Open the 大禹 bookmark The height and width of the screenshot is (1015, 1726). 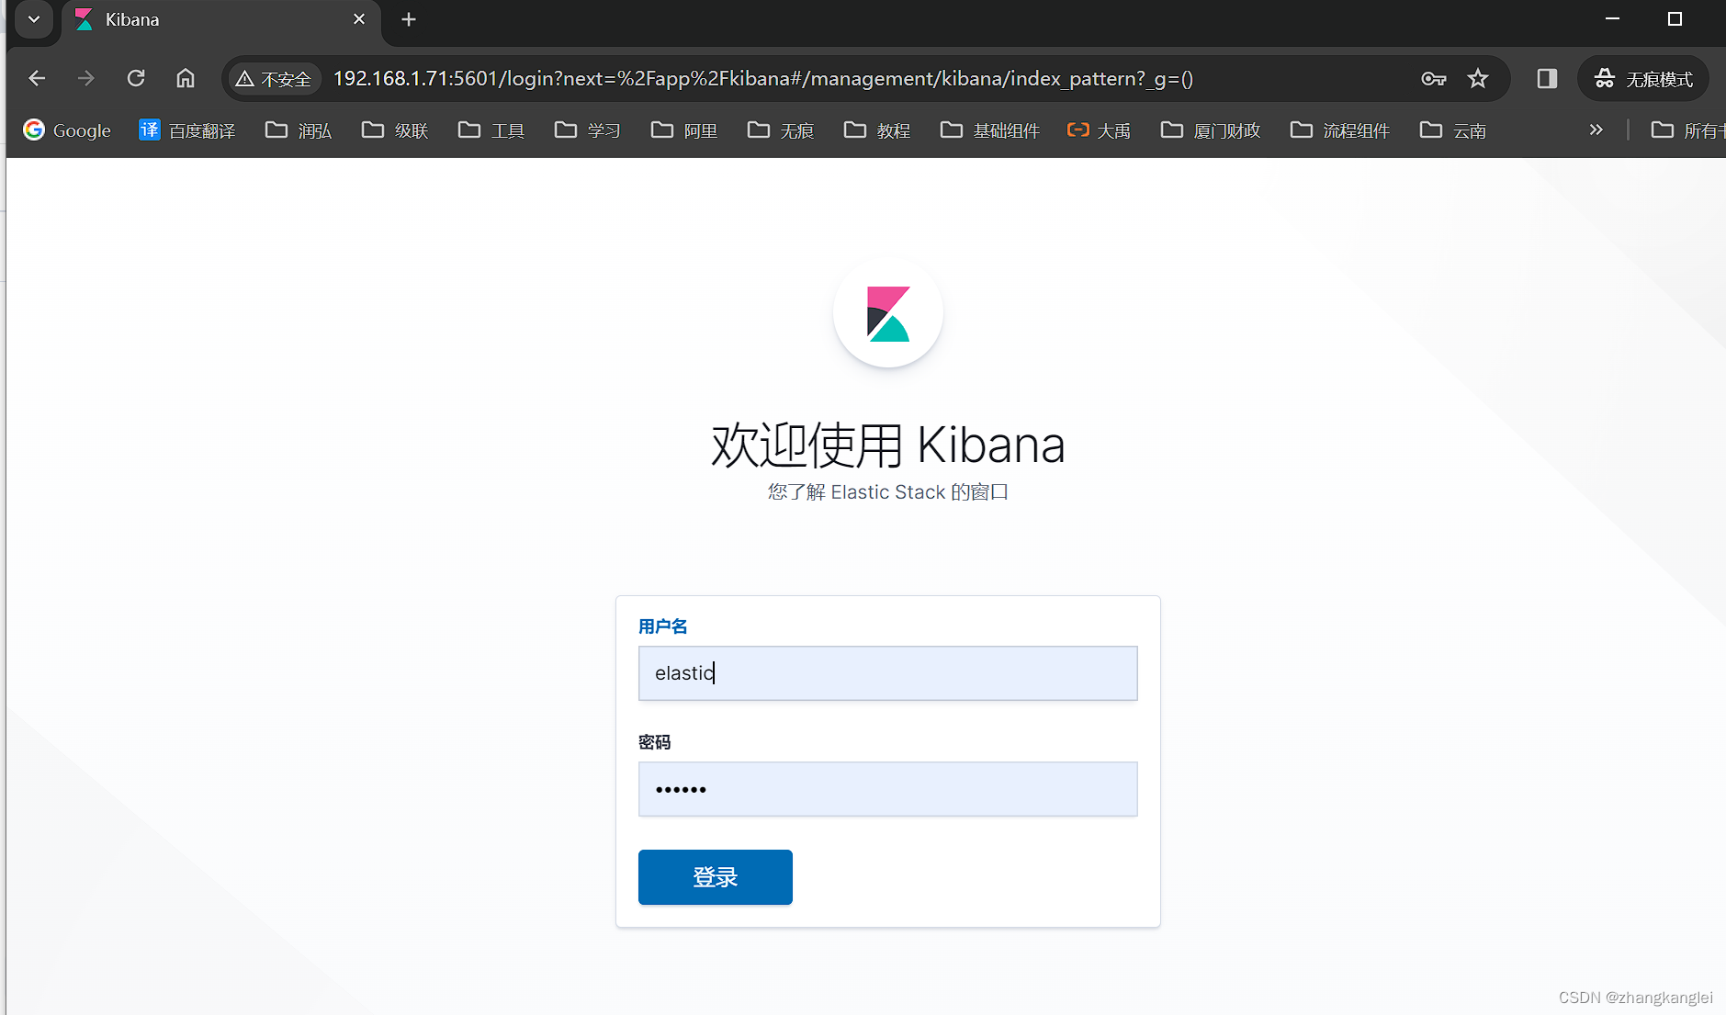pyautogui.click(x=1099, y=130)
